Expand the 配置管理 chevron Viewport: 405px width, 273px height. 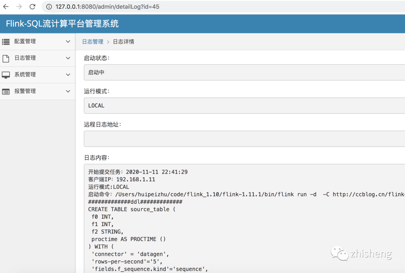(x=68, y=41)
